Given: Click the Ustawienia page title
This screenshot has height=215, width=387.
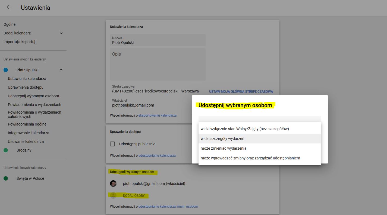Looking at the screenshot, I should 36,8.
